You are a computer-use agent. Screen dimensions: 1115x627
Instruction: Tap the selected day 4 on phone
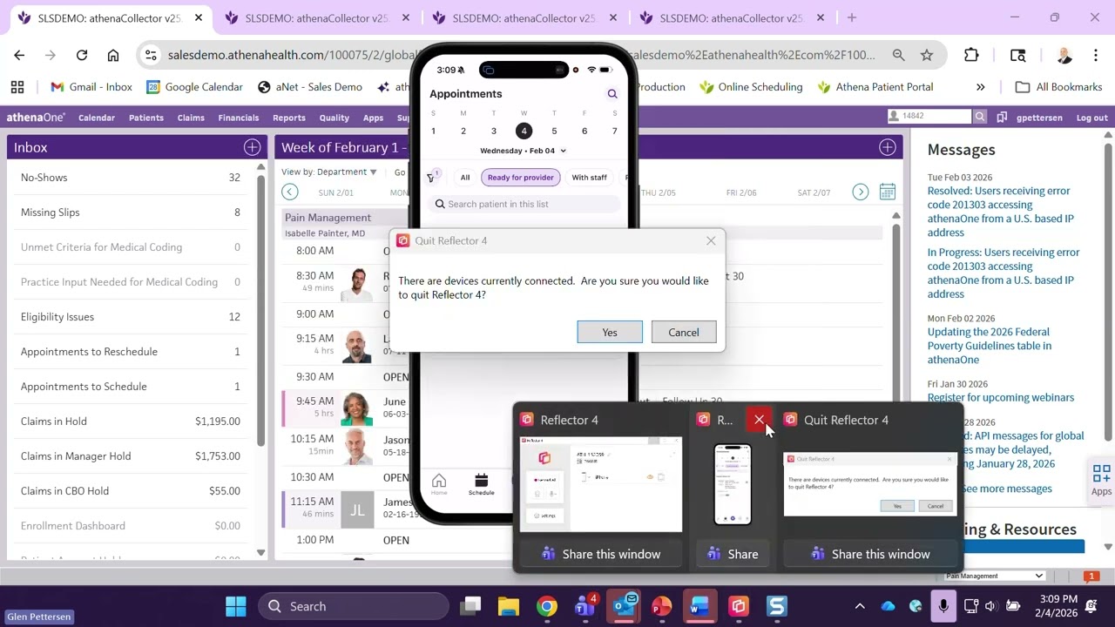(x=524, y=131)
